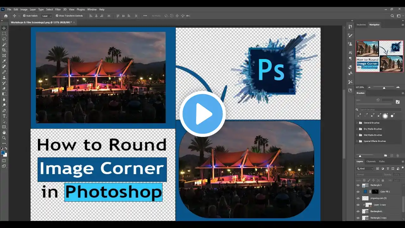The height and width of the screenshot is (228, 405).
Task: Select the Hand tool
Action: point(4,132)
